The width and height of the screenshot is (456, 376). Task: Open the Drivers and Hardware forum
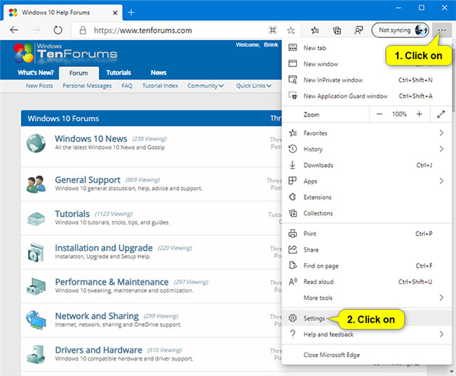(x=99, y=350)
